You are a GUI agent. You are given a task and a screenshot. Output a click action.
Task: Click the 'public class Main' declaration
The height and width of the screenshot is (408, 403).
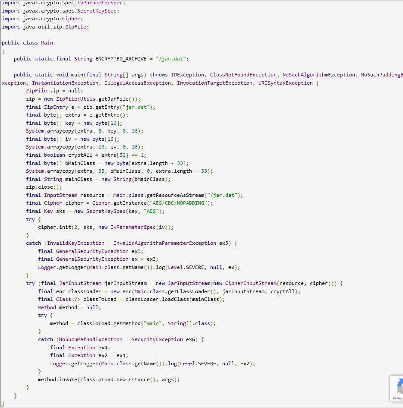[27, 43]
